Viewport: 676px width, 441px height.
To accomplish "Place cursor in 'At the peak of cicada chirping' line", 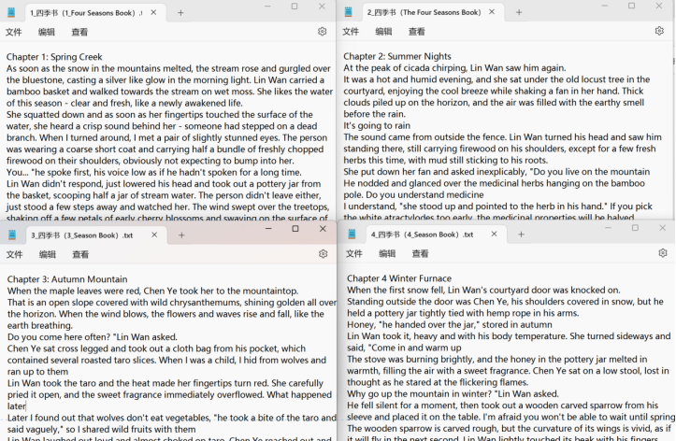I will point(454,68).
